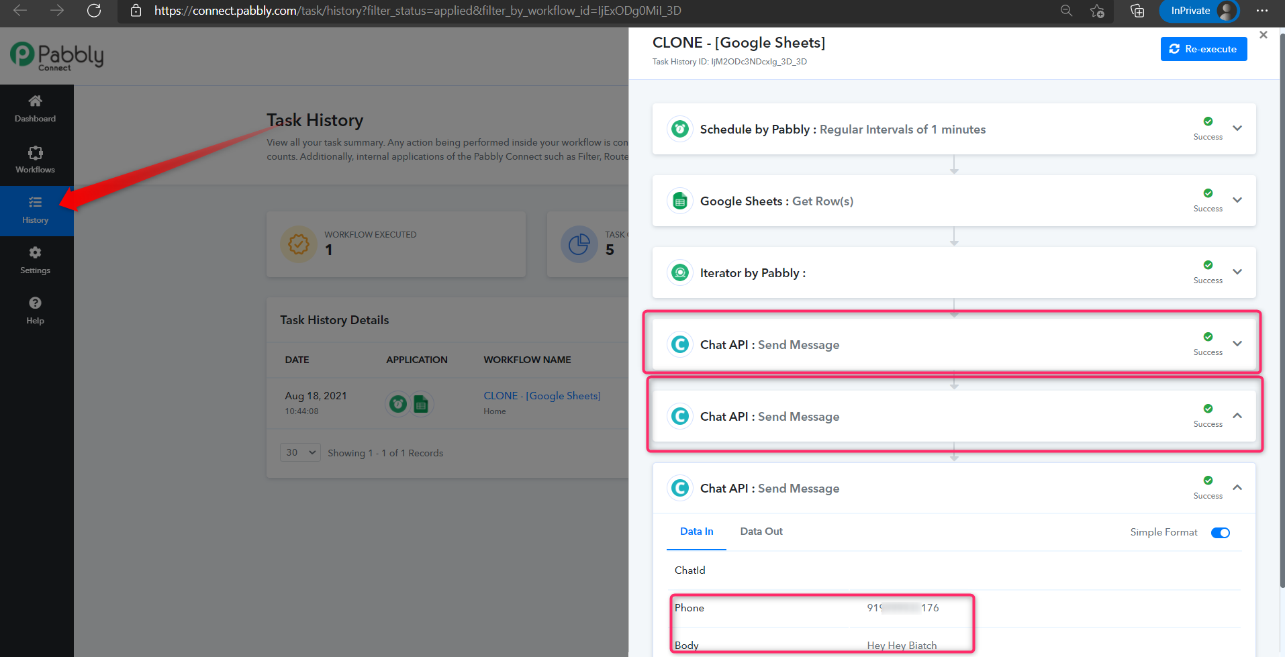Click the APPLICATION column header
Screen dimensions: 1285x657
pyautogui.click(x=417, y=360)
